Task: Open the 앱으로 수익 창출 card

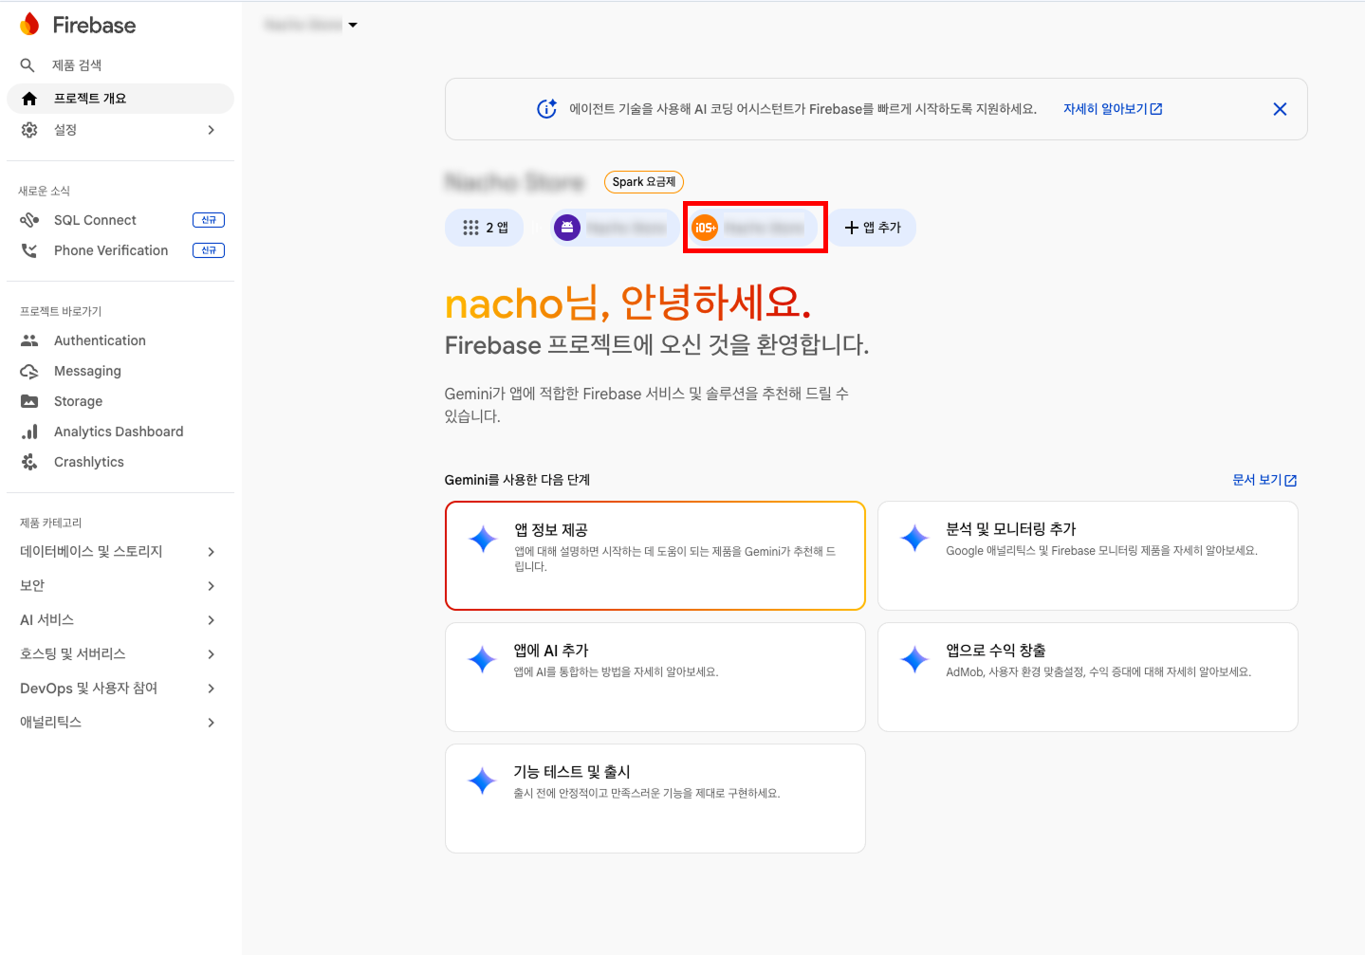Action: (1088, 677)
